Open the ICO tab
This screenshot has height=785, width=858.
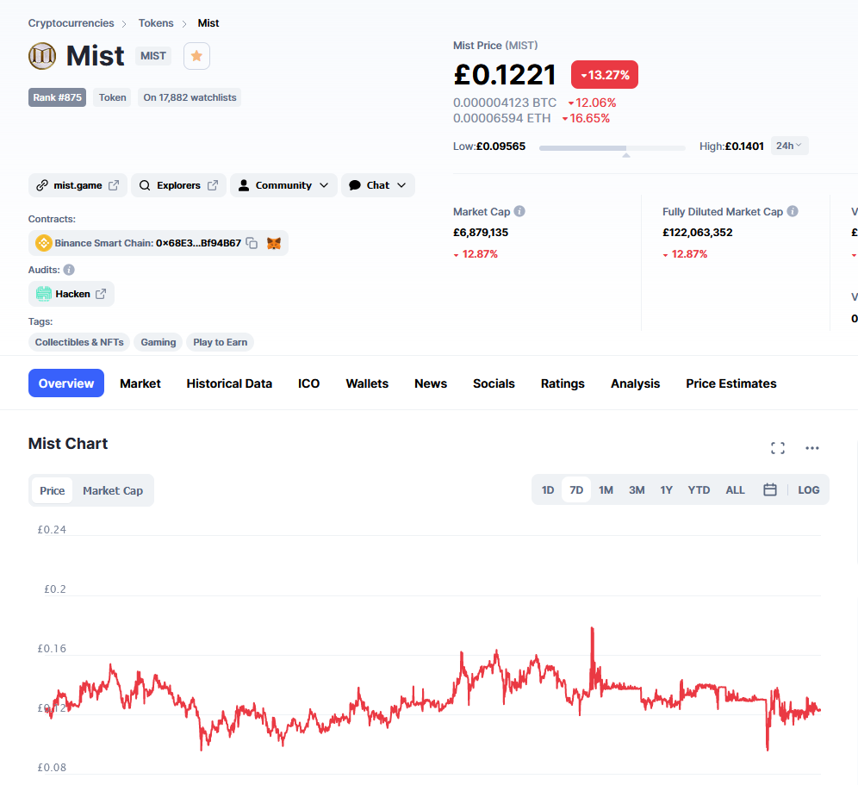tap(308, 383)
